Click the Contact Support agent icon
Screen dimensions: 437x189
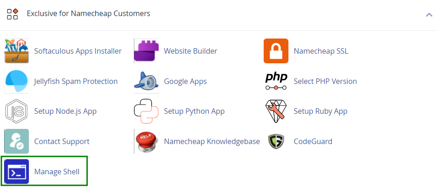pyautogui.click(x=17, y=141)
